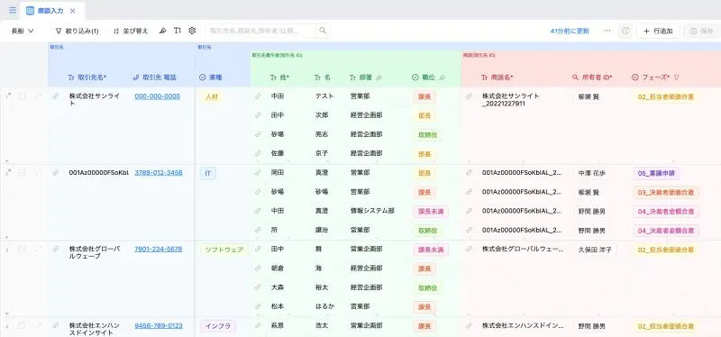
Task: Open link icon beside contact 中田 テスト
Action: (258, 96)
